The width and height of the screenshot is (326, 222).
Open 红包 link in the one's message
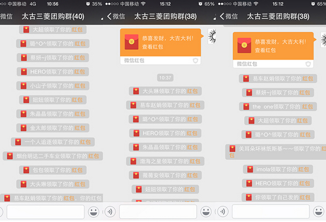pos(307,107)
